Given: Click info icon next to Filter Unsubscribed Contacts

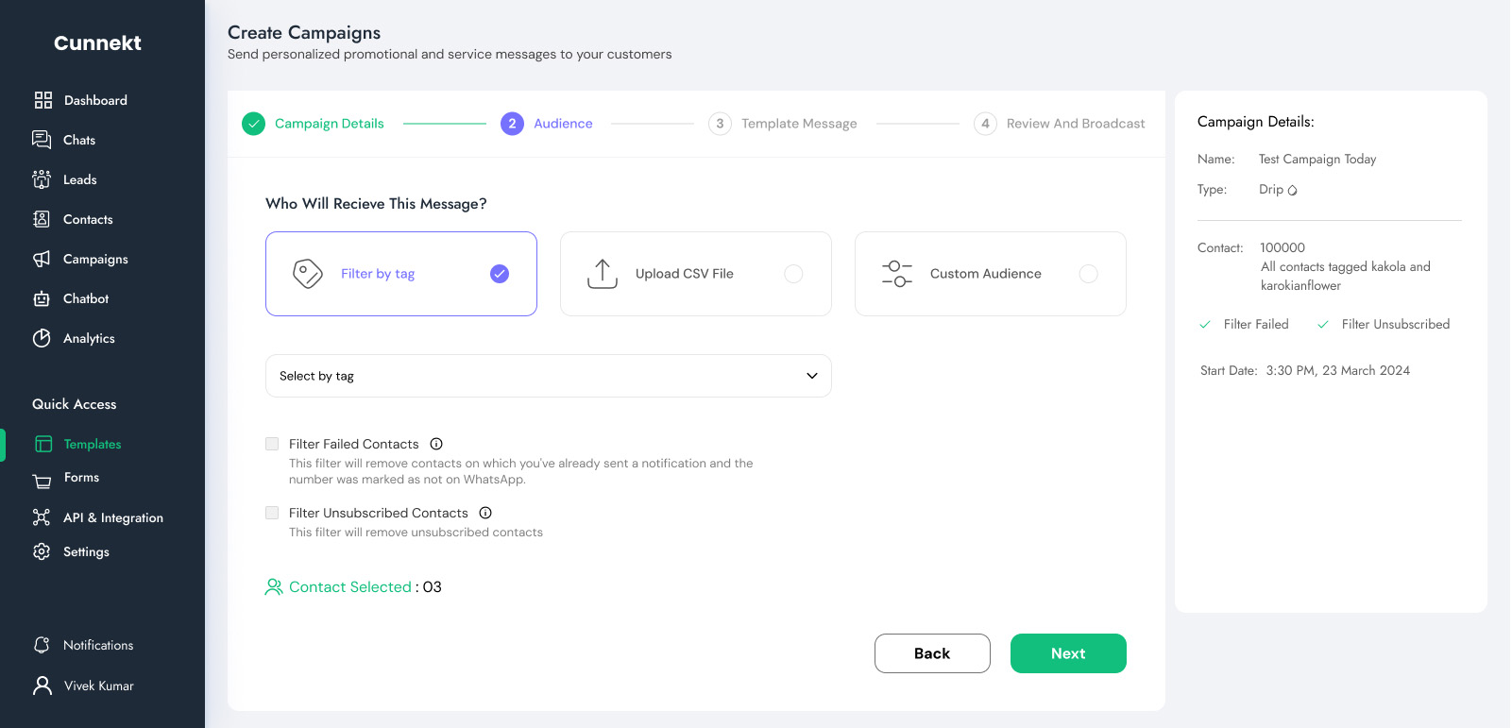Looking at the screenshot, I should (x=485, y=513).
